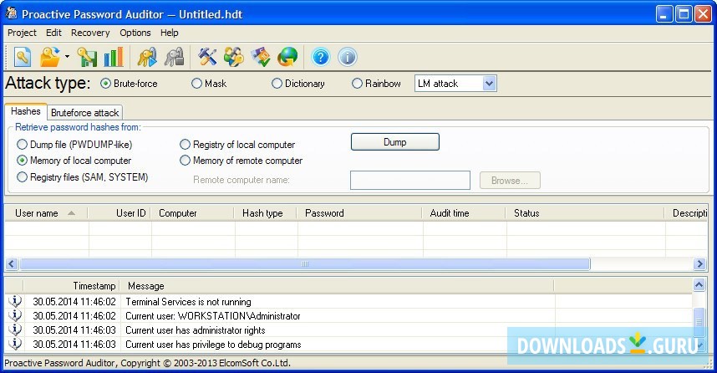Open dropdown arrow next to Open Project
Viewport: 717px width, 373px height.
(x=67, y=57)
